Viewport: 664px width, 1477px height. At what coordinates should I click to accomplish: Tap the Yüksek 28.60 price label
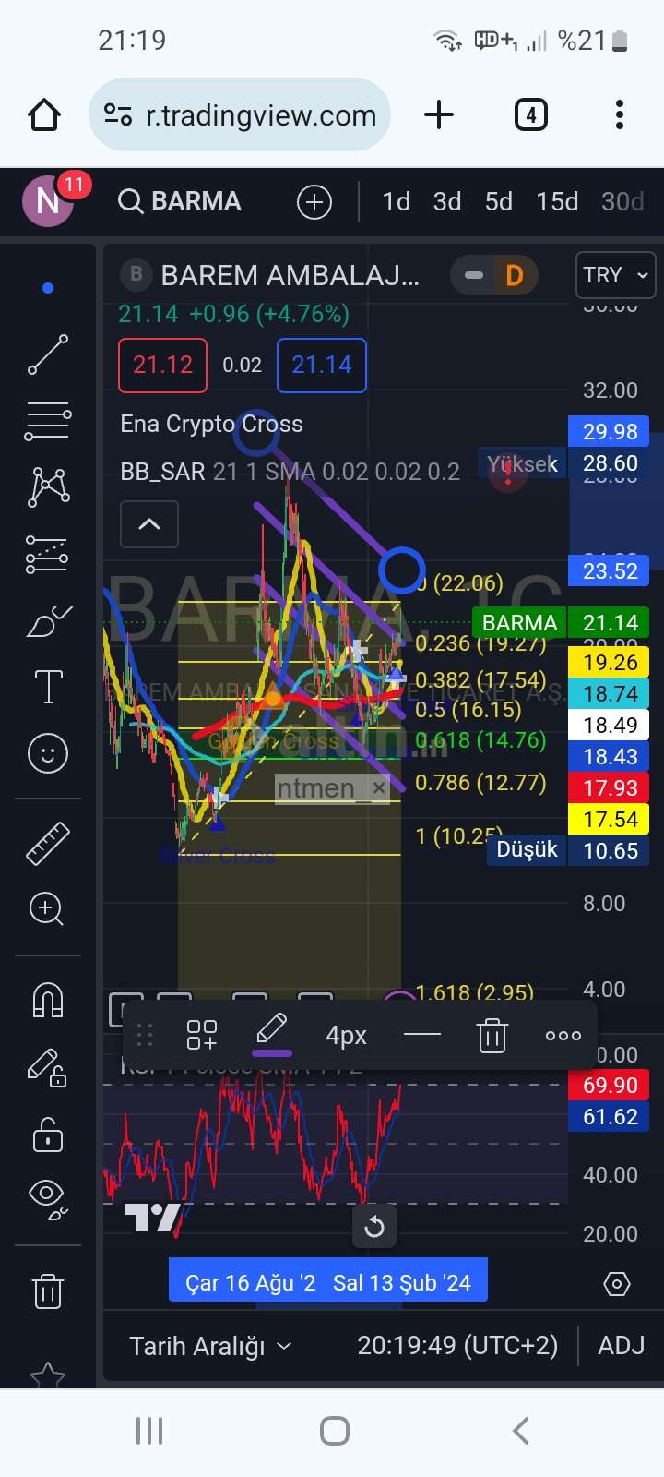pos(563,463)
